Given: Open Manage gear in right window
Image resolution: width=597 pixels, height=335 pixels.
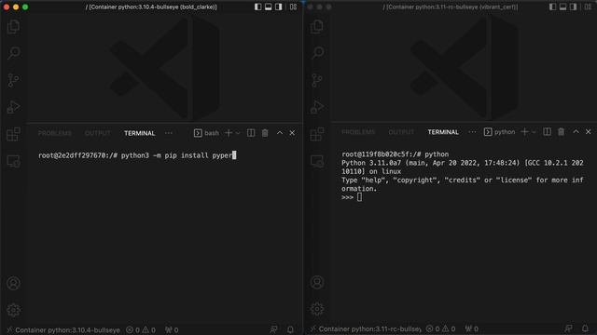Looking at the screenshot, I should point(317,309).
